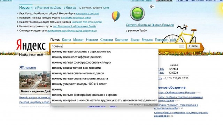Open the Перевод tab
The width and height of the screenshot is (223, 125).
tap(161, 40)
